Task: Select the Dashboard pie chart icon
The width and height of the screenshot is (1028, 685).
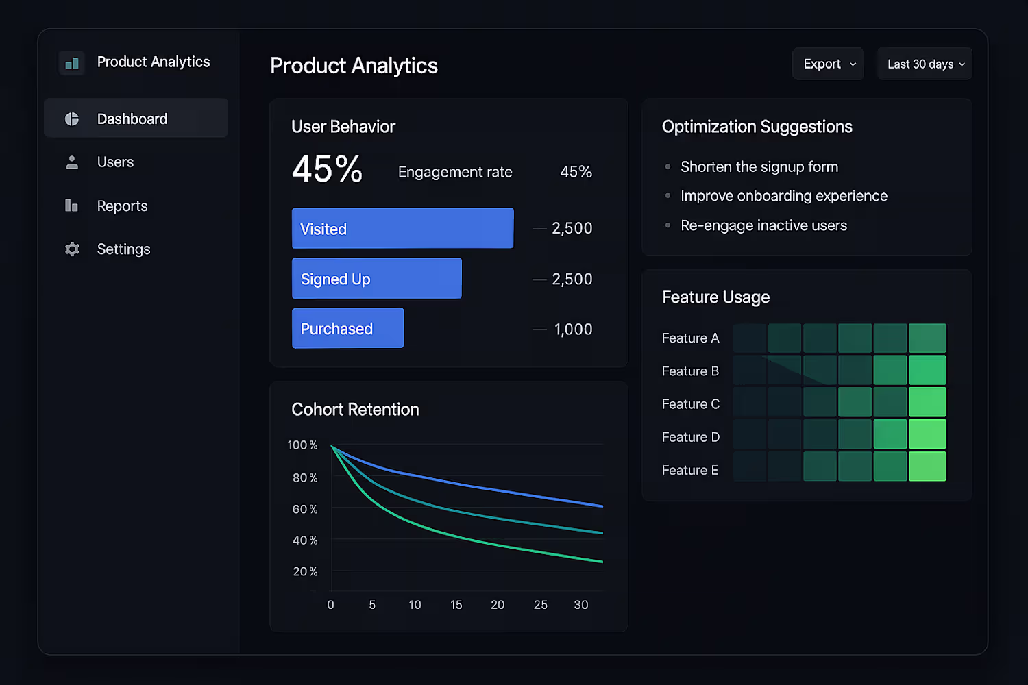Action: tap(72, 119)
